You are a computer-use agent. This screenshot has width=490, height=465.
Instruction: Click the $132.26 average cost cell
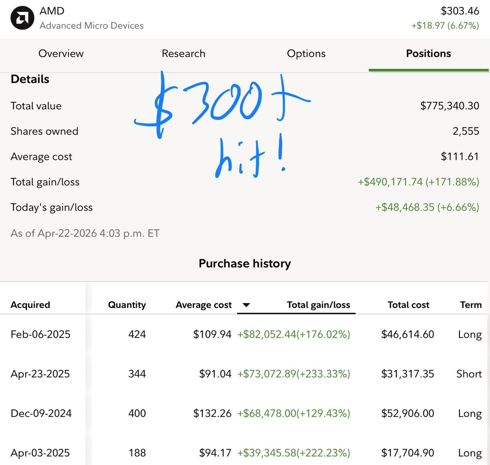tap(212, 414)
